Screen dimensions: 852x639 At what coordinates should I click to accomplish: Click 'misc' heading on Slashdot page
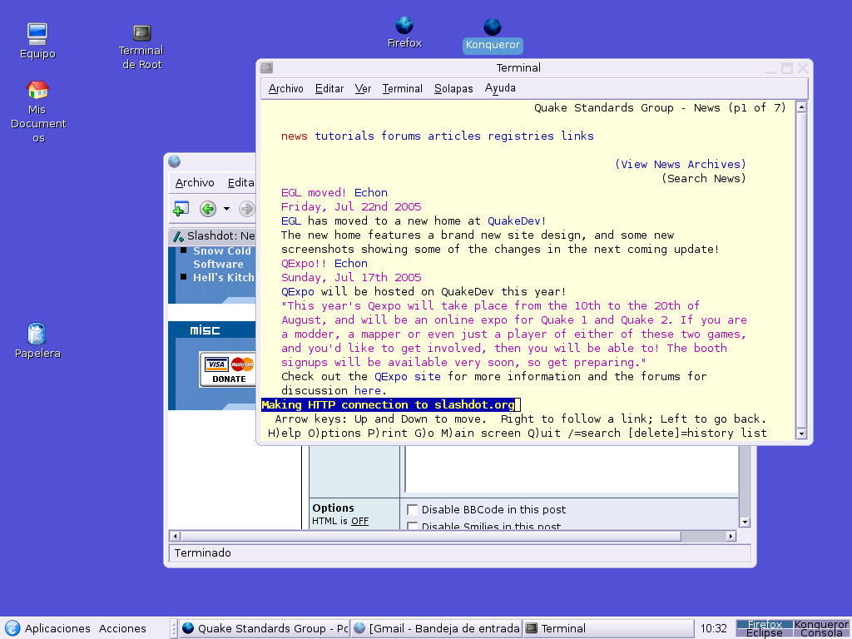point(205,329)
